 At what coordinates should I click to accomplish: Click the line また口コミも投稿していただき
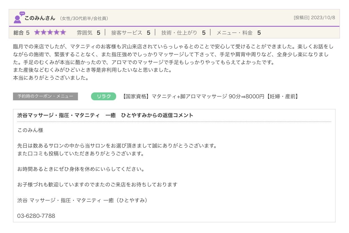click(81, 154)
